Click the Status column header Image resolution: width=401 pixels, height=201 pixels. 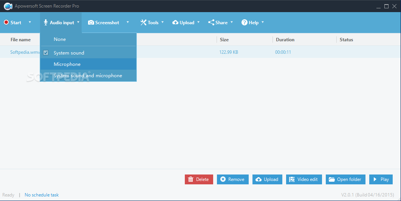pyautogui.click(x=346, y=40)
